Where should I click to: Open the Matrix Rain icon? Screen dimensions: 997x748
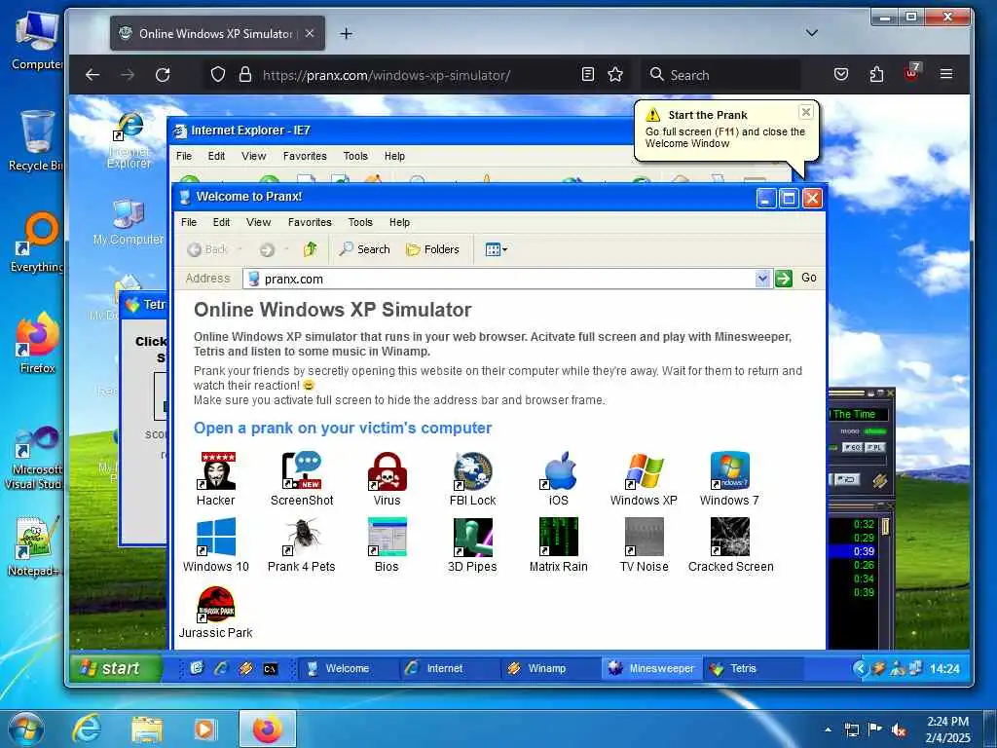[558, 544]
